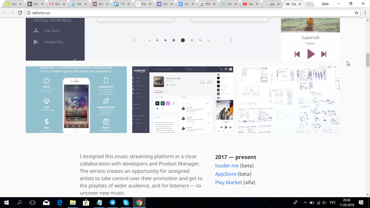
Task: Open the Windows Start menu
Action: click(7, 203)
